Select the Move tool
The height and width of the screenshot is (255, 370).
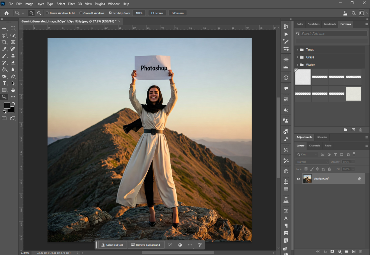tap(4, 28)
